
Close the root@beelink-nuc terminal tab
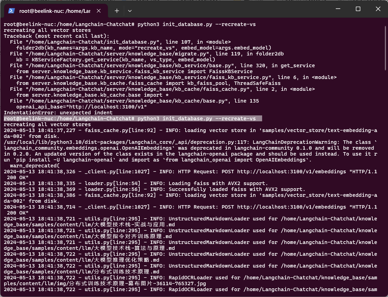click(x=99, y=11)
